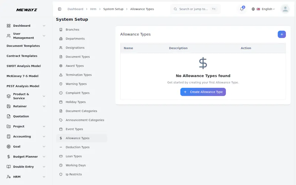This screenshot has height=185, width=296.
Task: Click the Termination Types warning triangle icon
Action: (61, 75)
